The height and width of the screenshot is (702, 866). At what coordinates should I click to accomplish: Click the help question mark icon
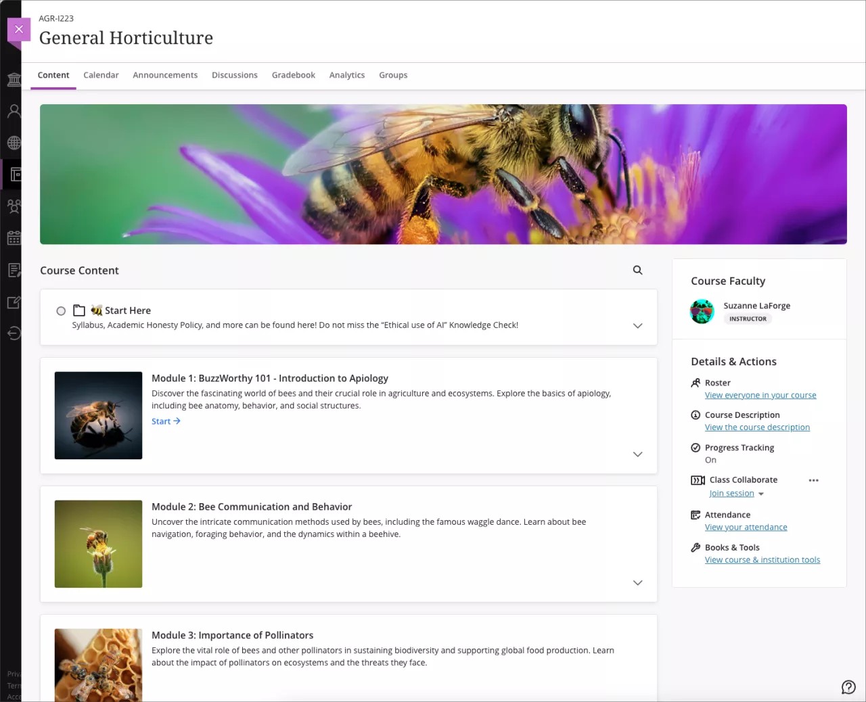pos(848,686)
